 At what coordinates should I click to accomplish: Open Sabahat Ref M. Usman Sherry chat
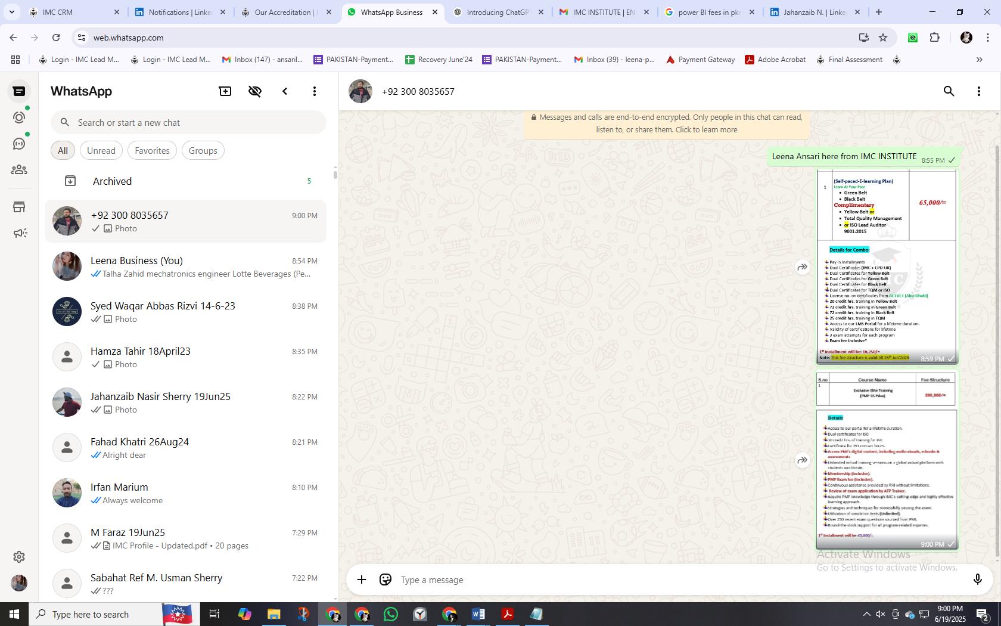click(185, 582)
